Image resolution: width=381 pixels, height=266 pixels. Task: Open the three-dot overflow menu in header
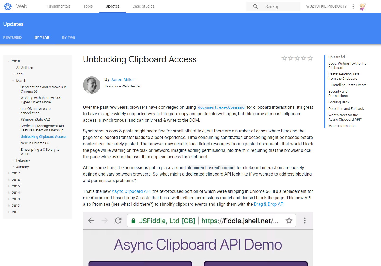point(353,6)
